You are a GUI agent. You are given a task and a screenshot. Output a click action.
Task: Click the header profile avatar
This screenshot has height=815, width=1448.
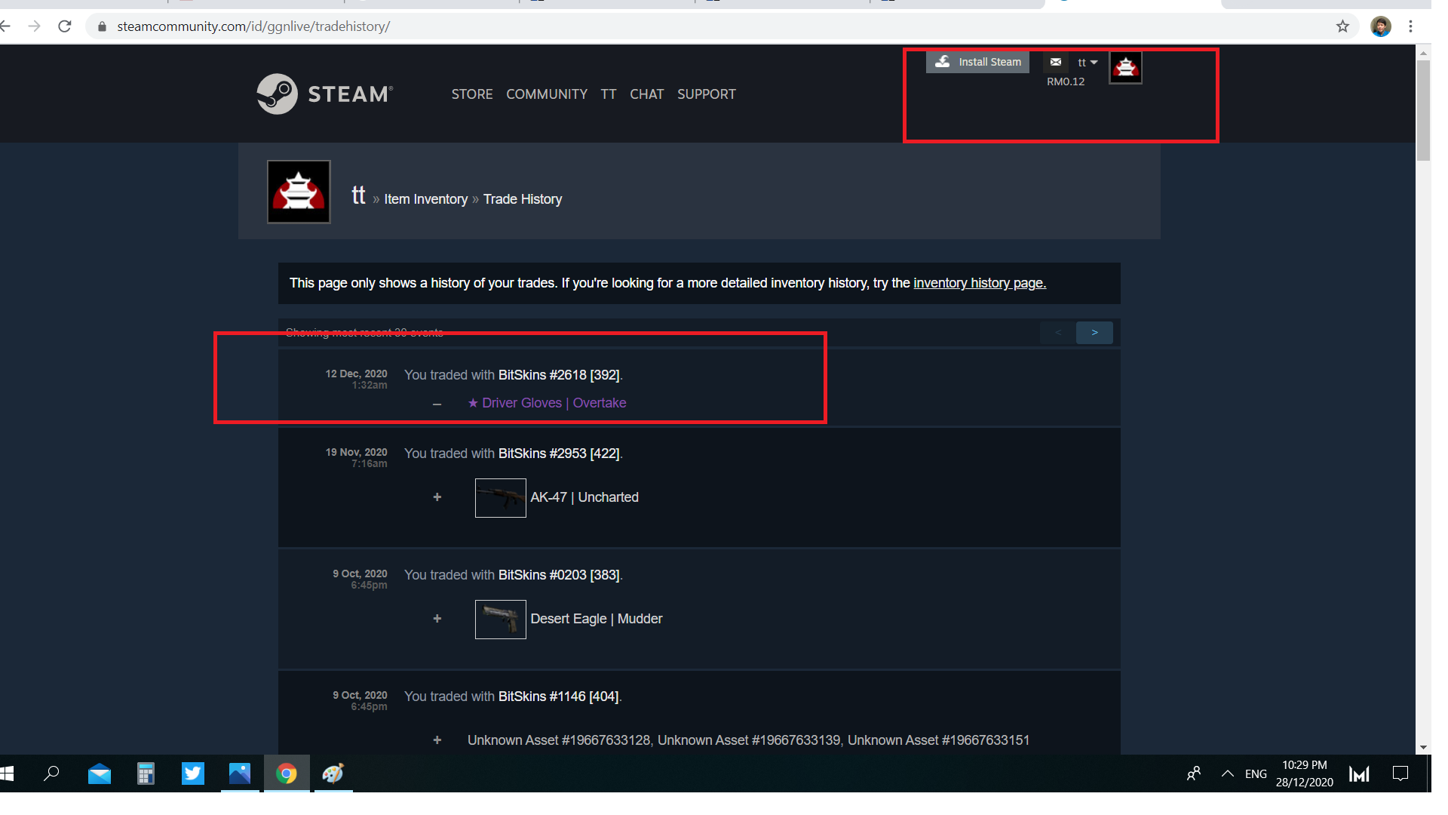coord(1125,68)
